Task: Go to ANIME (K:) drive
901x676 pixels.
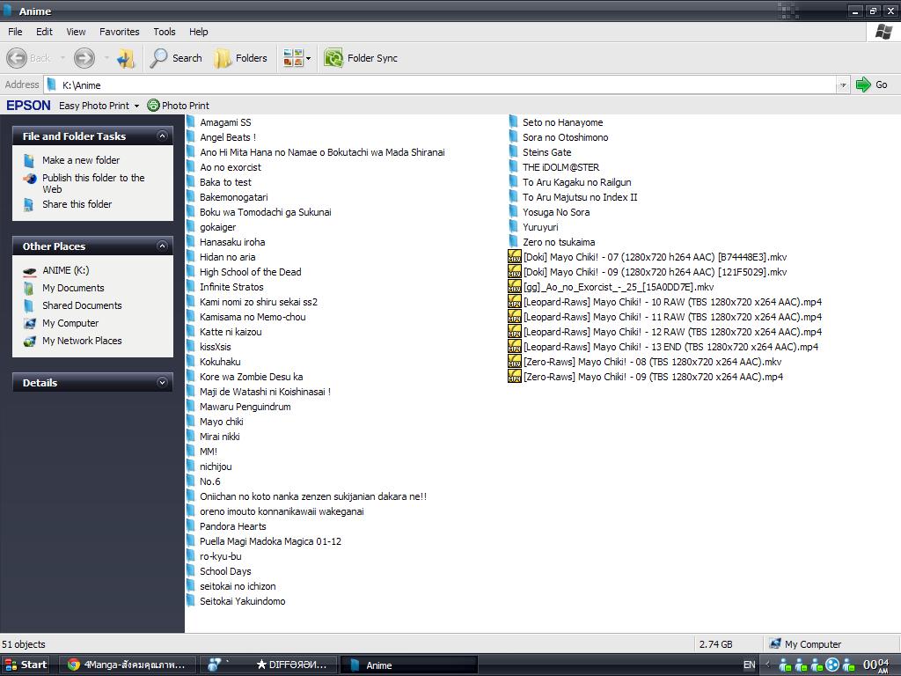Action: tap(65, 270)
